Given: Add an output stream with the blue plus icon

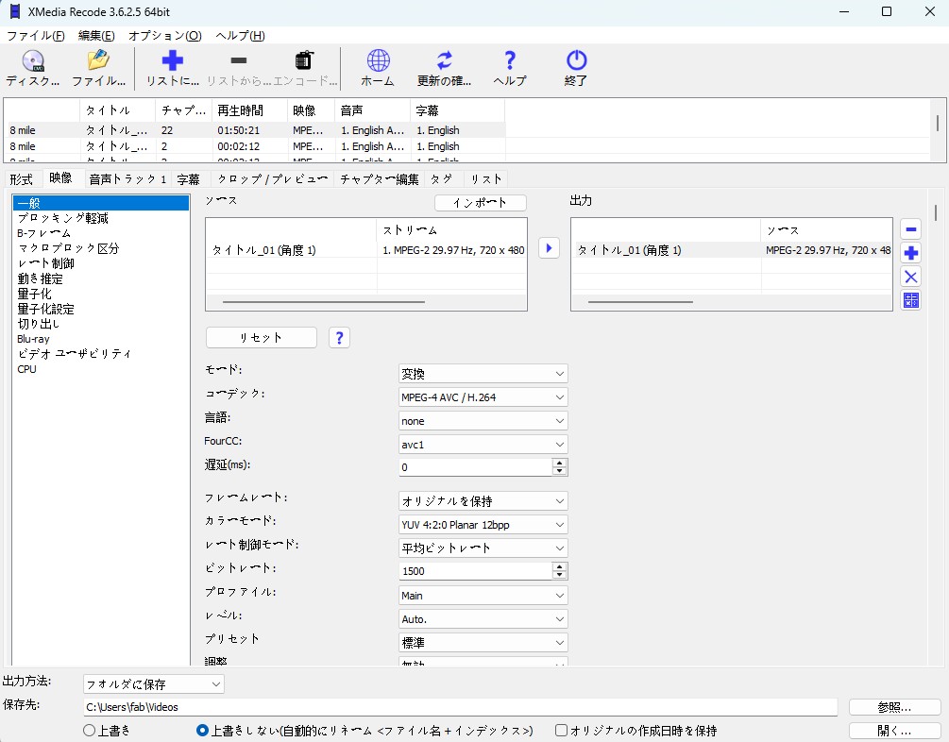Looking at the screenshot, I should (909, 252).
